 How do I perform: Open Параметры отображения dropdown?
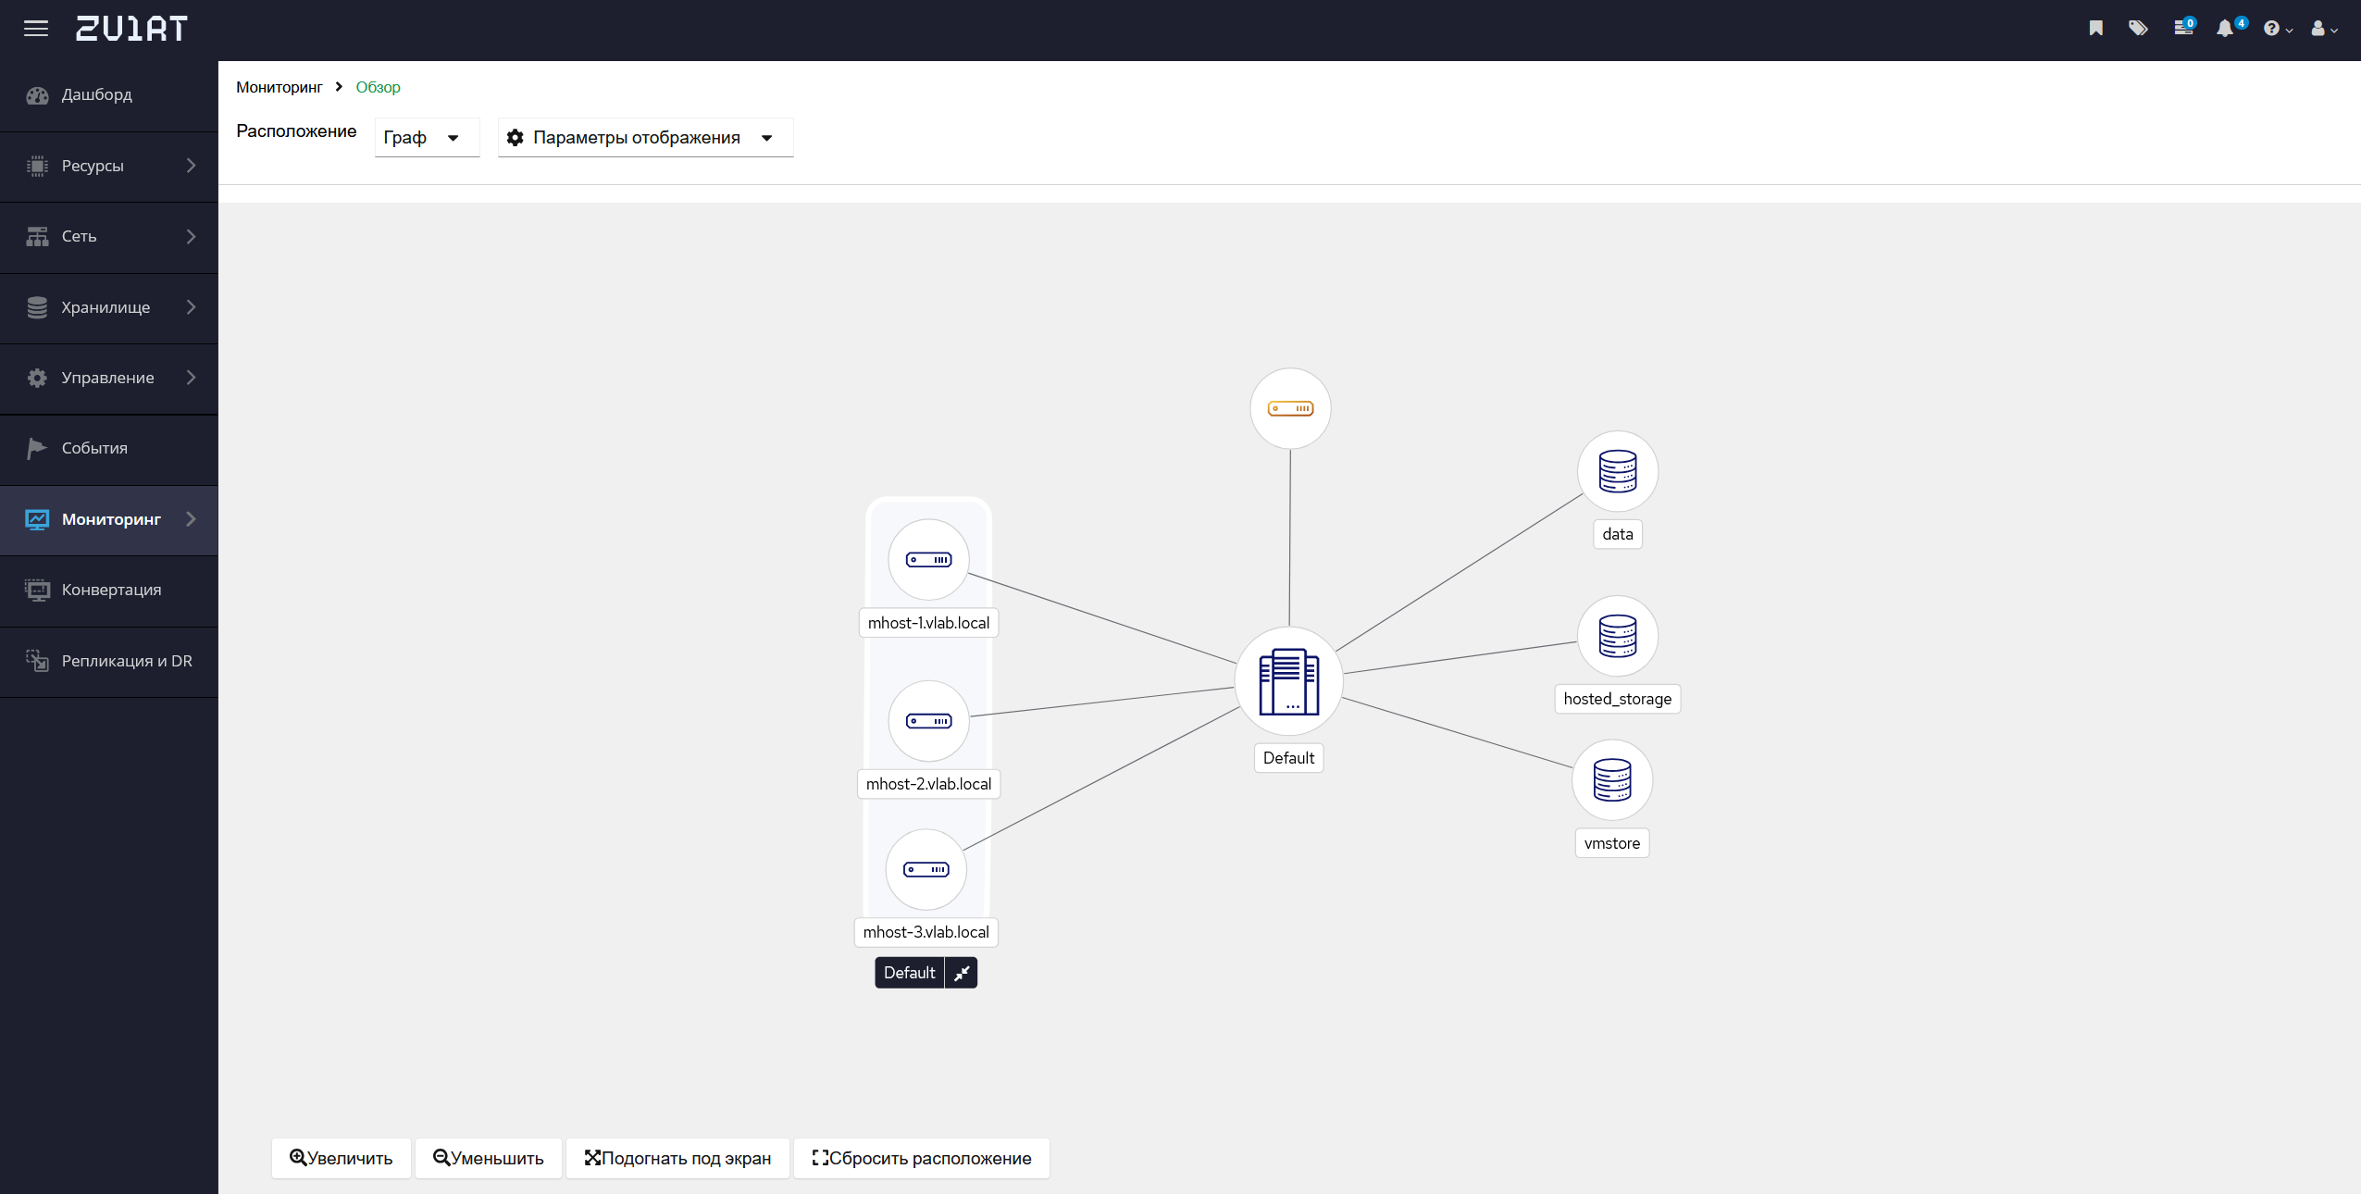[645, 138]
